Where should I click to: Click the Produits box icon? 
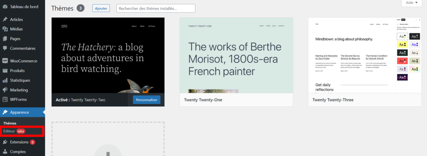click(5, 71)
